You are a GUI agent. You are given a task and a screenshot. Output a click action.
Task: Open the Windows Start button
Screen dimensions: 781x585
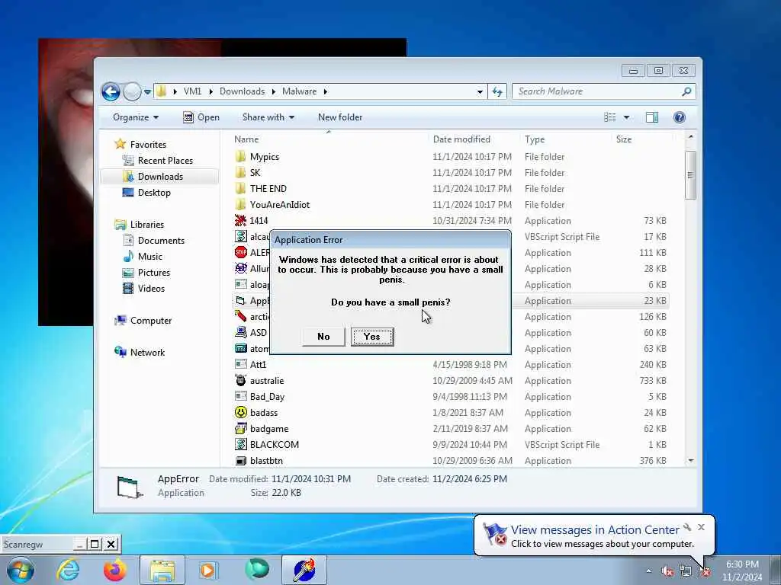tap(20, 570)
